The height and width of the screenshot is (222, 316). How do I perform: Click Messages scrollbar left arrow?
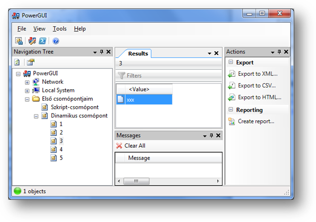pyautogui.click(x=119, y=181)
